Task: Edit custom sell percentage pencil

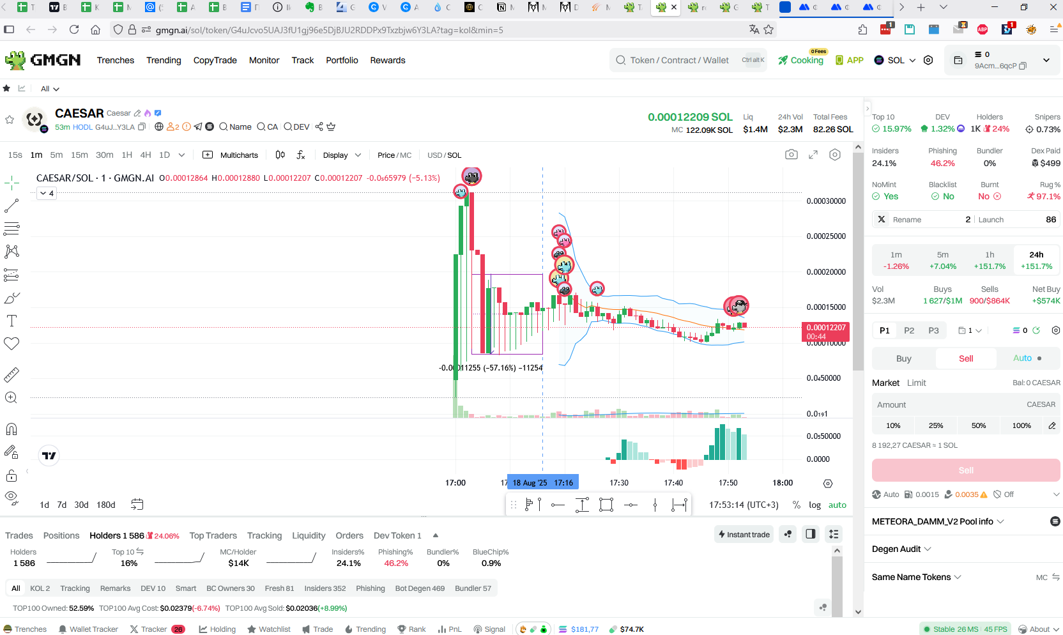Action: click(x=1052, y=425)
